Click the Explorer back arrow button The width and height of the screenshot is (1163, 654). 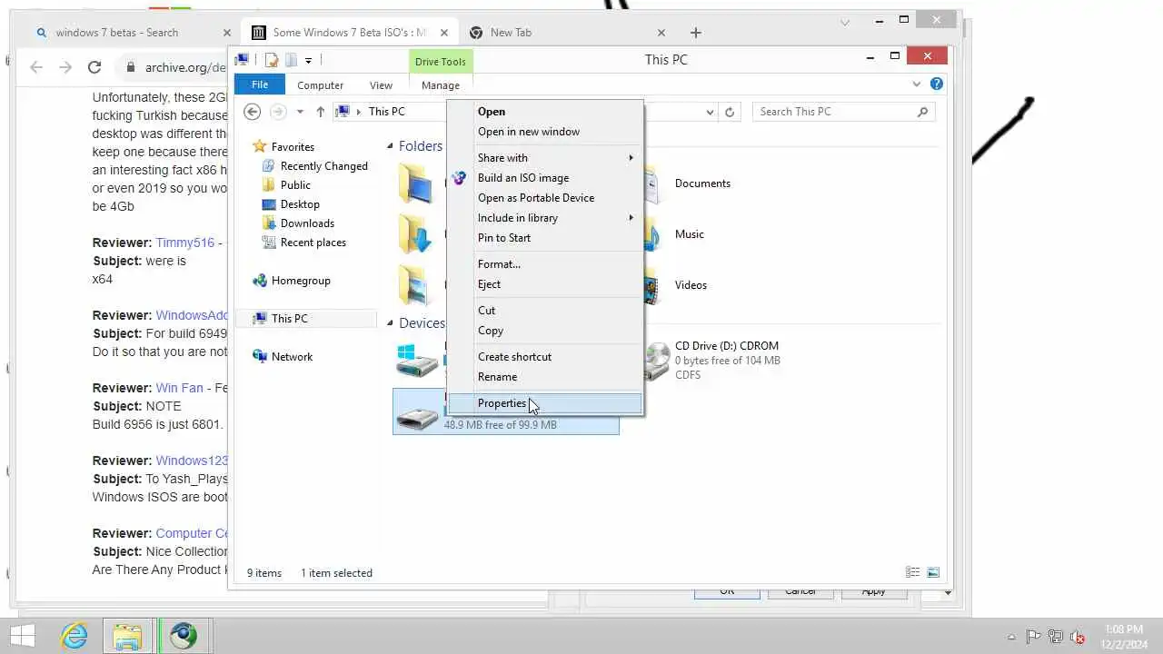(x=253, y=112)
